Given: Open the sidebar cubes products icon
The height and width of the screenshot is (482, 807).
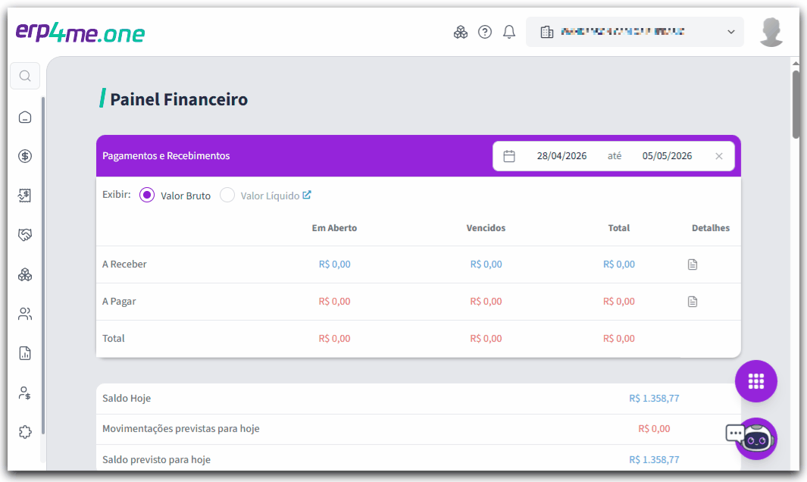Looking at the screenshot, I should [x=25, y=274].
